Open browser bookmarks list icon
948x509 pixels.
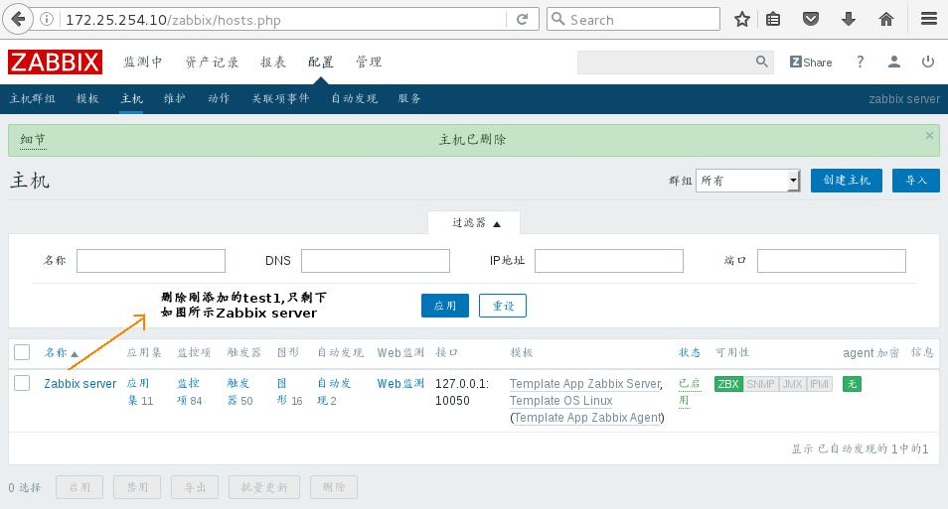point(773,19)
